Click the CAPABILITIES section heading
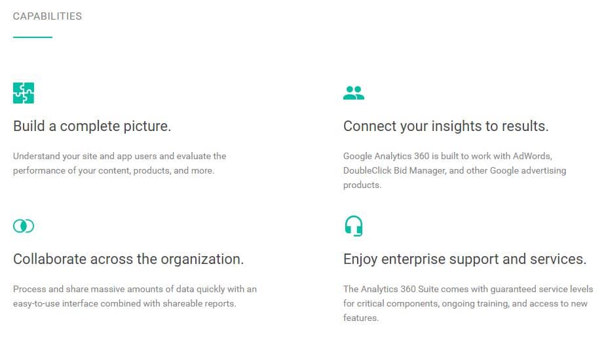The height and width of the screenshot is (338, 606). click(x=47, y=16)
